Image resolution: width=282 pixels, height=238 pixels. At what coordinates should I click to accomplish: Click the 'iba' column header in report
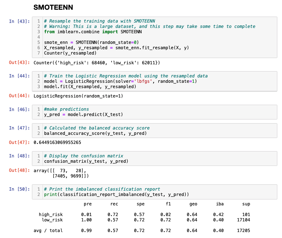pos(220,204)
